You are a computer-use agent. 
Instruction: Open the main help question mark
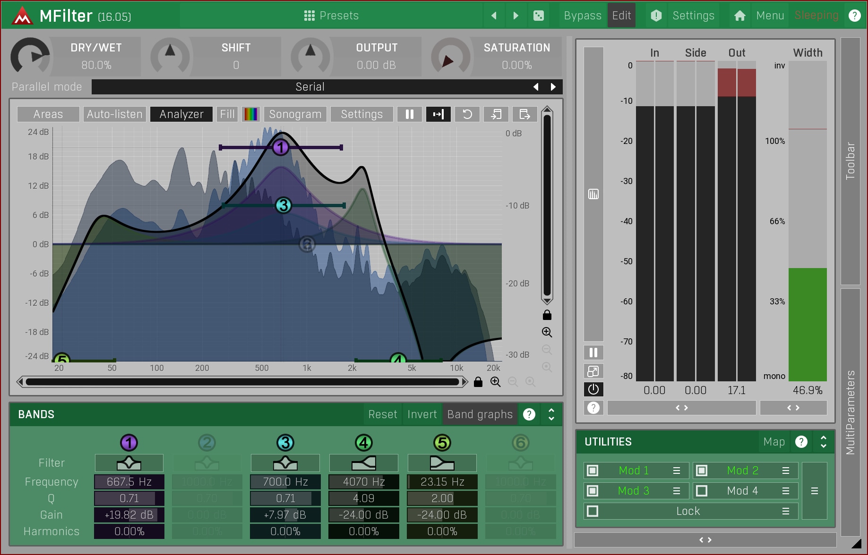(x=854, y=16)
